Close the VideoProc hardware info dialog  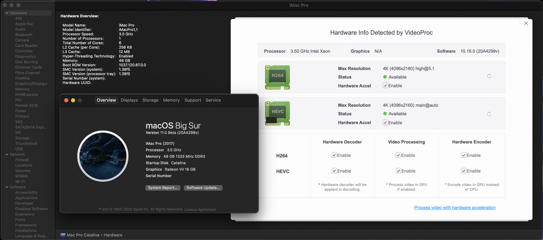click(x=526, y=23)
